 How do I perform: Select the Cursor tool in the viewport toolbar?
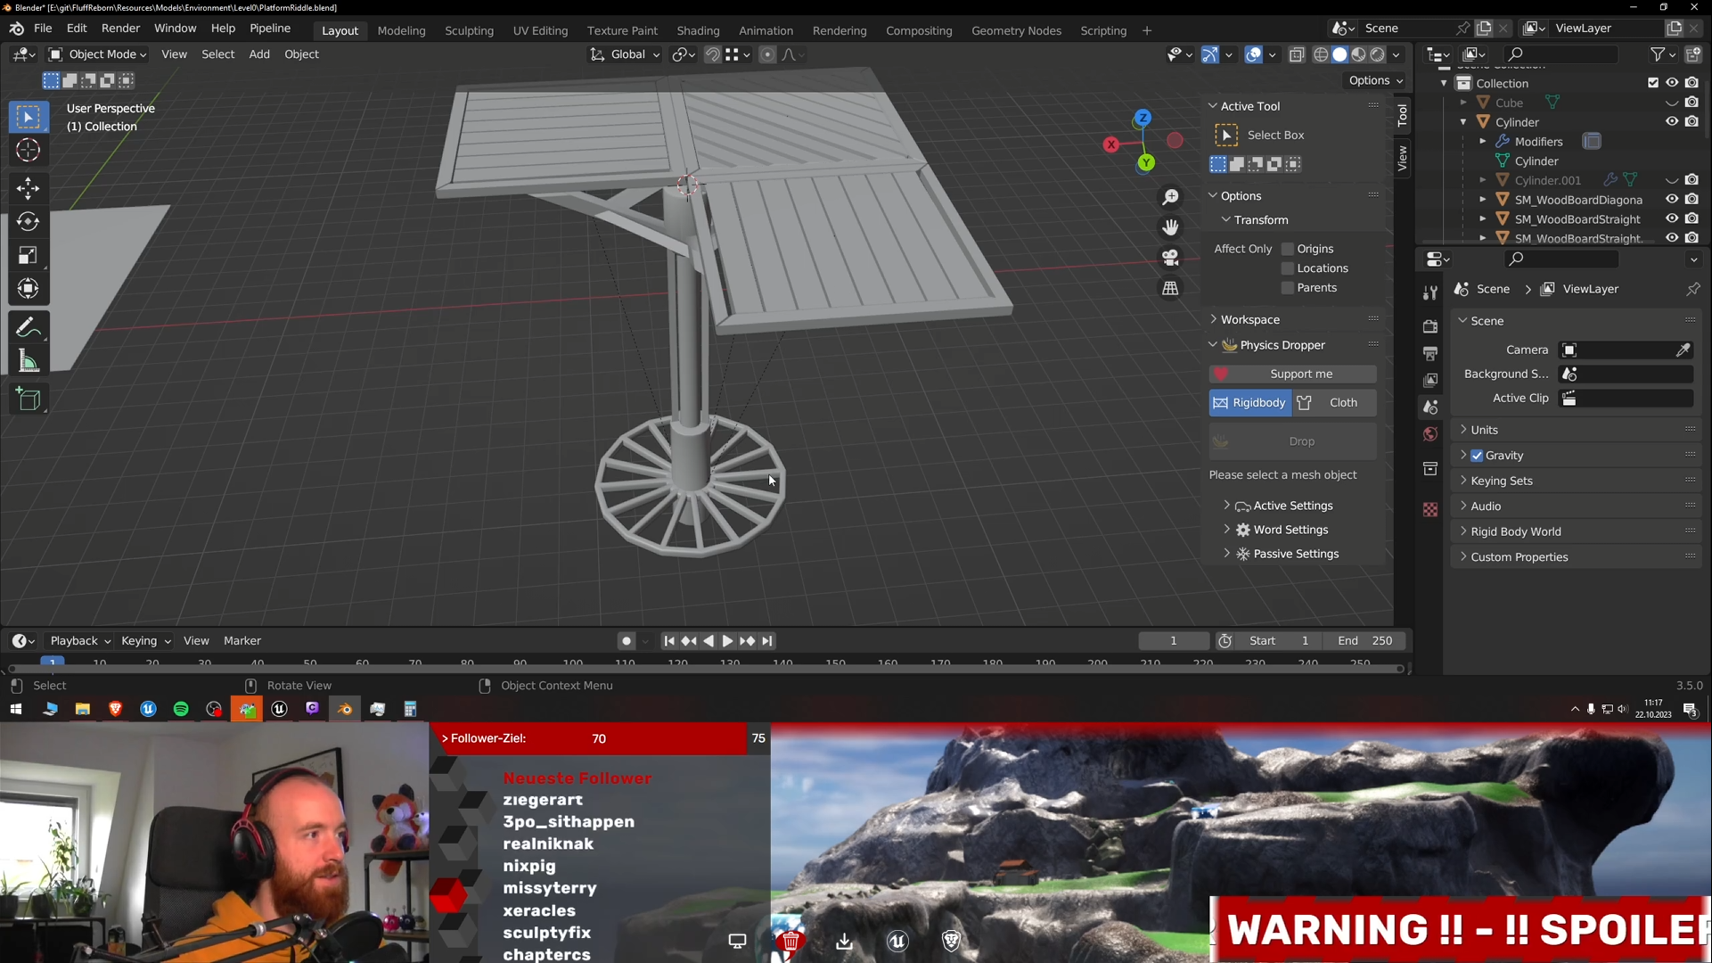click(28, 150)
